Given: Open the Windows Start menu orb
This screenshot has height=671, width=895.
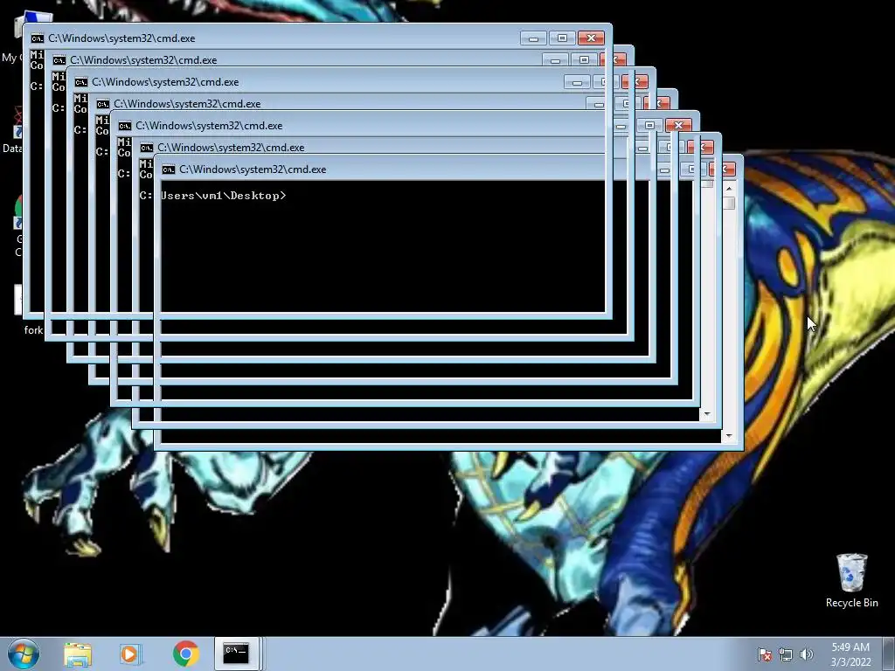Looking at the screenshot, I should coord(24,654).
